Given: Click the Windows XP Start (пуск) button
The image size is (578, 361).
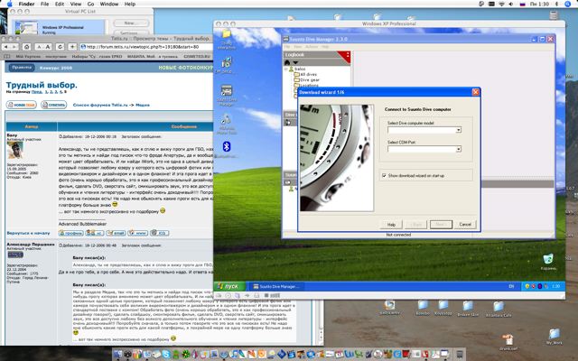Looking at the screenshot, I should tap(229, 286).
